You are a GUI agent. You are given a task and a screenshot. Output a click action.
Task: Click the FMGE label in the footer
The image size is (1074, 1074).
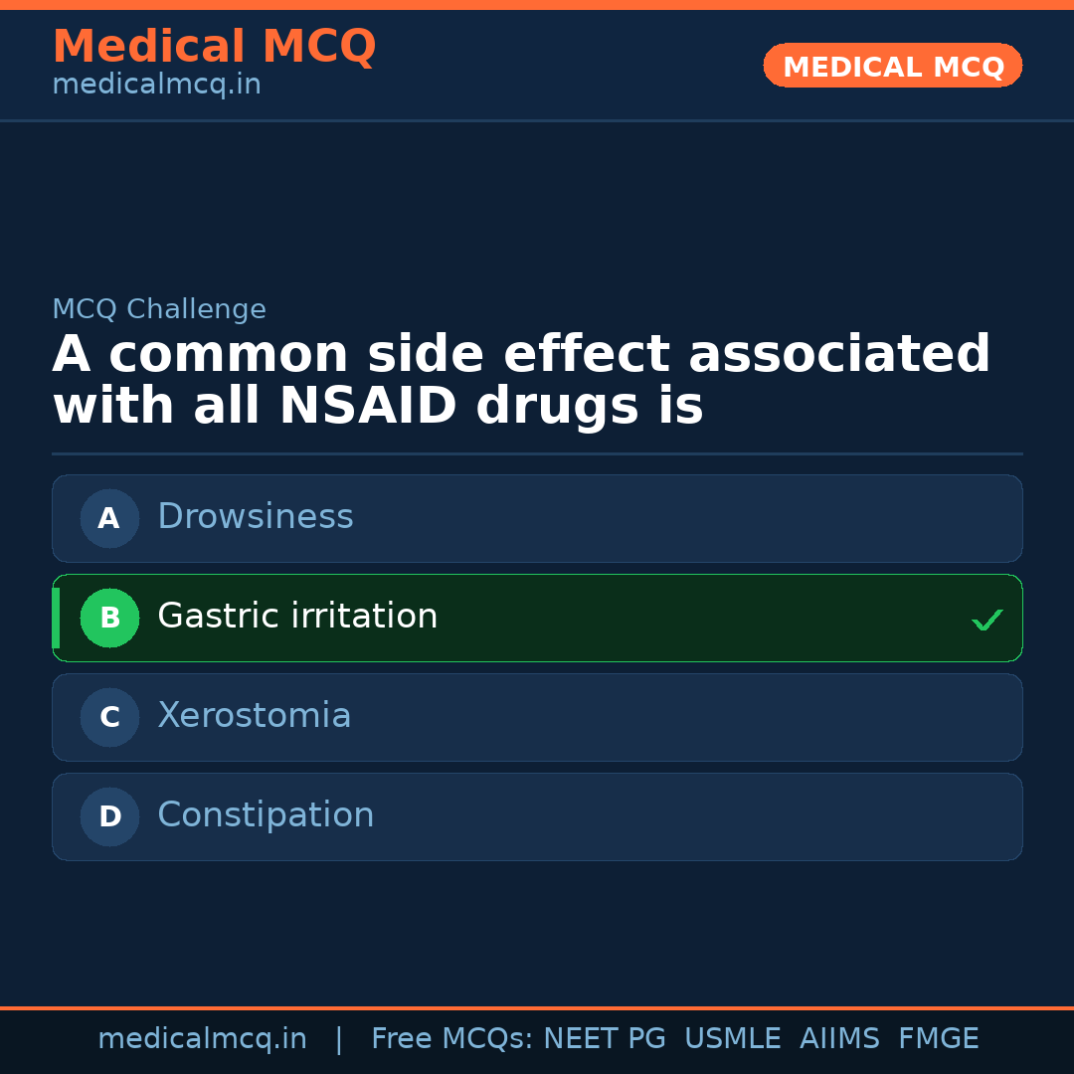pyautogui.click(x=938, y=1038)
